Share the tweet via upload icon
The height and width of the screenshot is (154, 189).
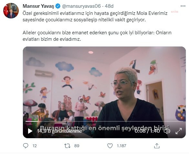(157, 146)
